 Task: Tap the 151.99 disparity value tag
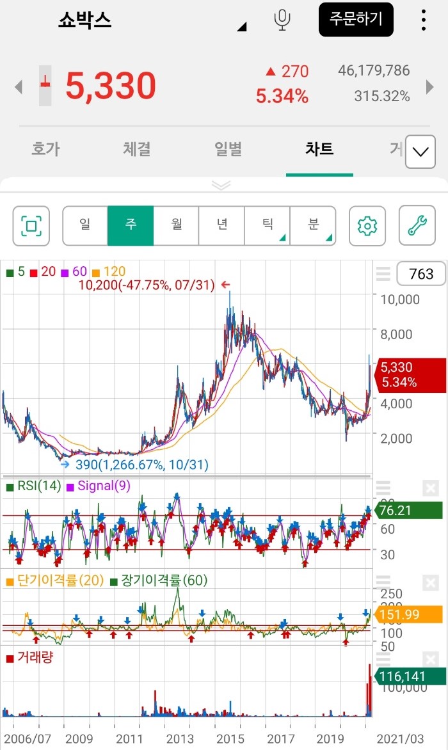409,614
